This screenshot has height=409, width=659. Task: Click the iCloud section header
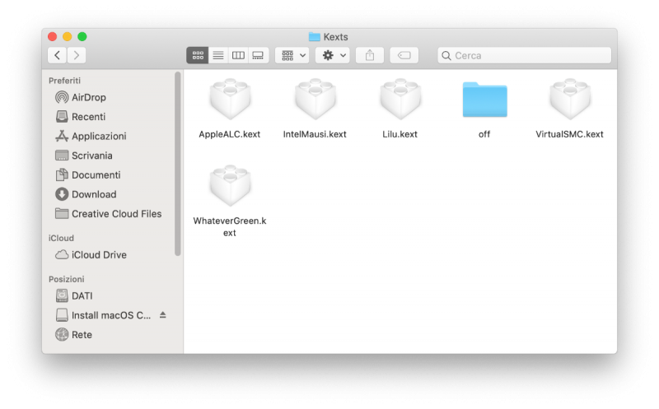coord(61,238)
